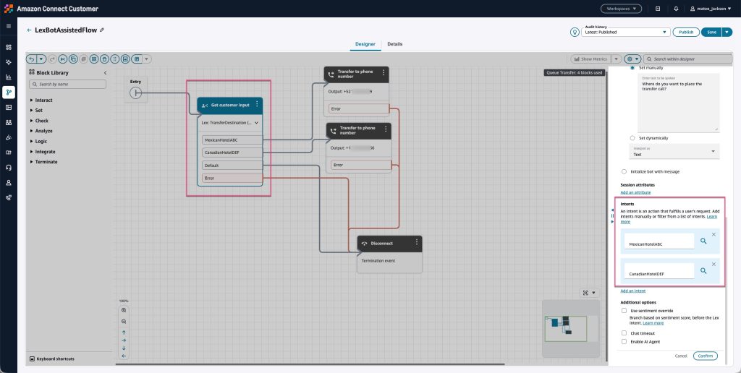Select the Set dynamically radio option
Viewport: 741px width, 373px height.
point(632,138)
